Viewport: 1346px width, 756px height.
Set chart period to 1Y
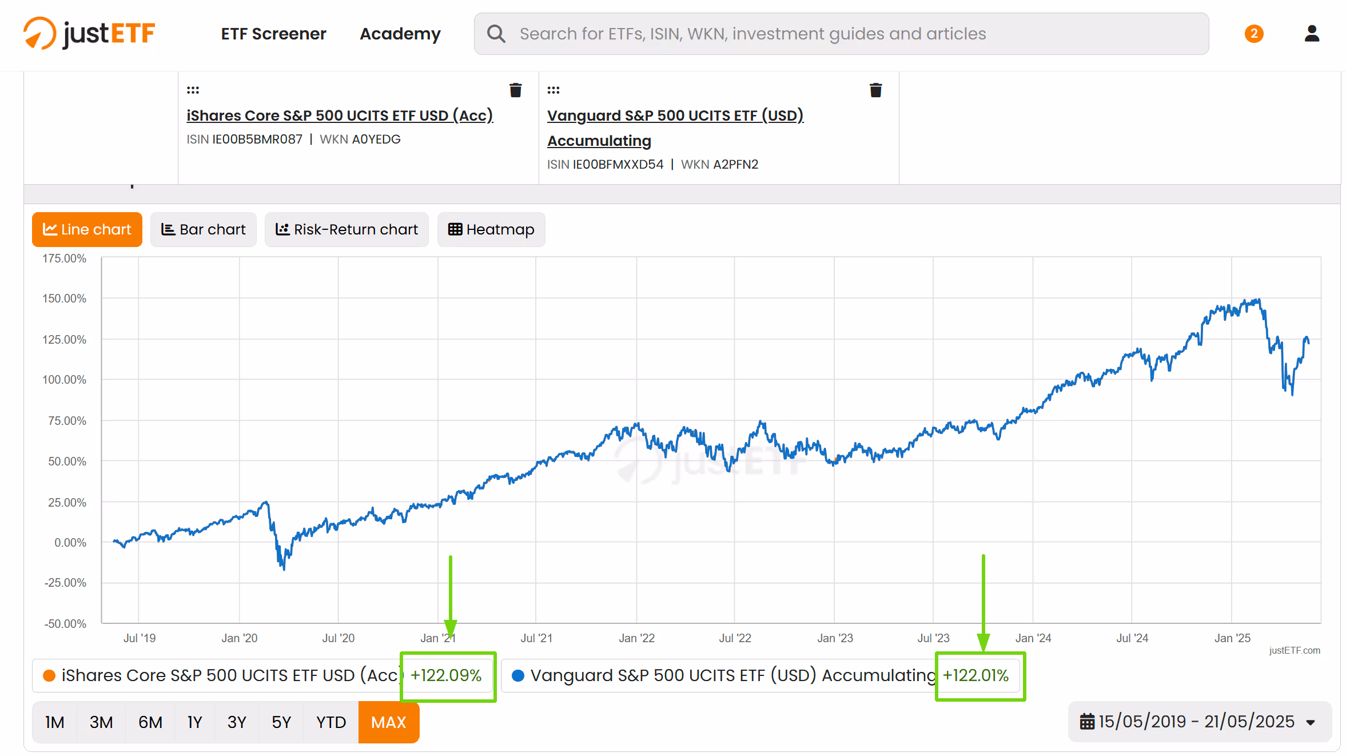[x=195, y=722]
